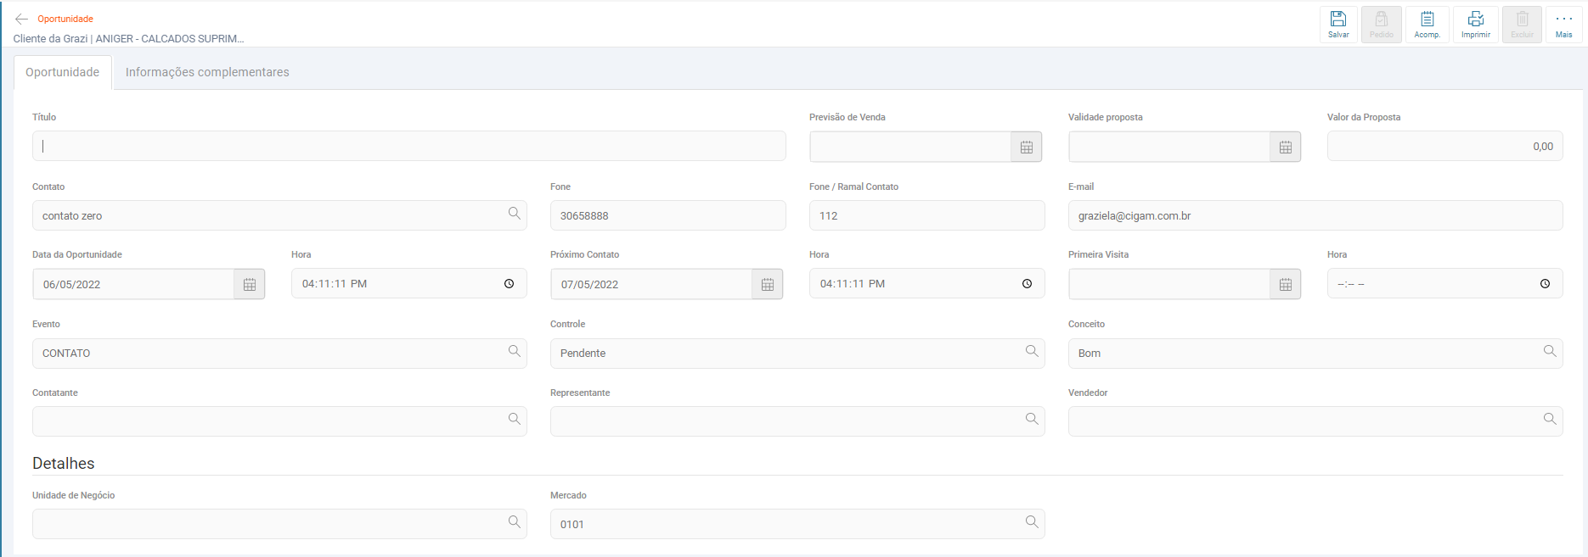Open calendar for Validade proposta
Image resolution: width=1588 pixels, height=557 pixels.
[x=1285, y=148]
